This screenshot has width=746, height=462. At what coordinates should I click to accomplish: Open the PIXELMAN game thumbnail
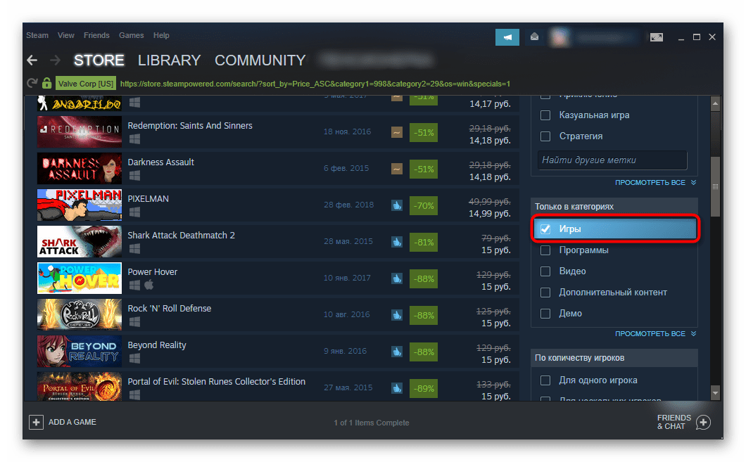point(80,205)
